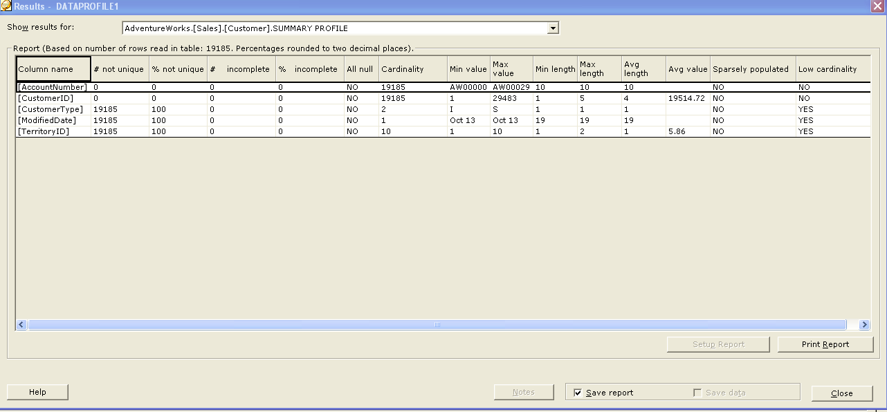Select the [TerritoryID] row
Screen dimensions: 887x412
click(443, 131)
